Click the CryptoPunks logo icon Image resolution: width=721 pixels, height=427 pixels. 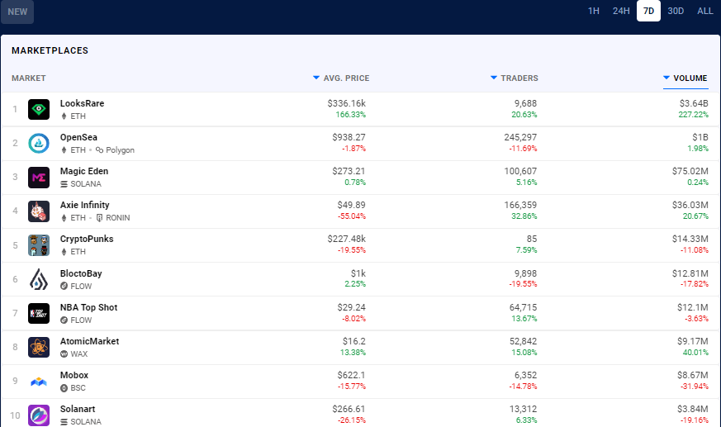click(39, 245)
